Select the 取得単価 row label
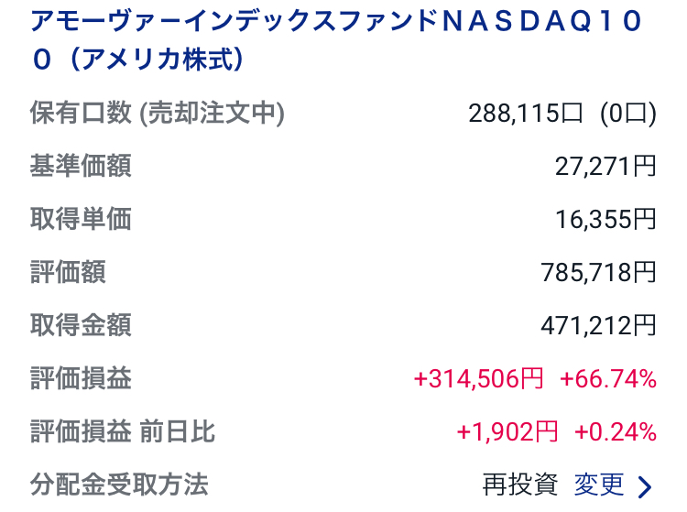This screenshot has height=512, width=687. [81, 219]
